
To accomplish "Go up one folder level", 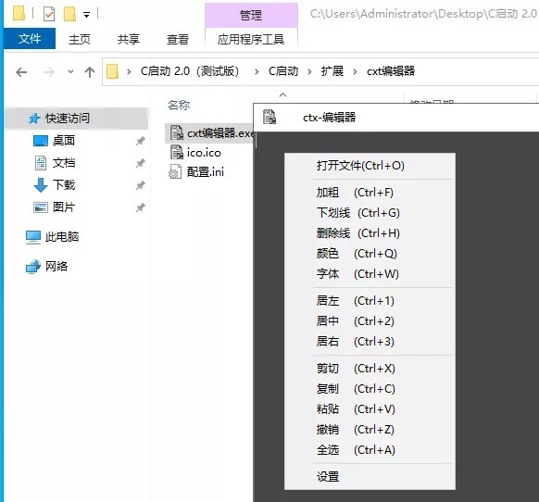I will 90,72.
